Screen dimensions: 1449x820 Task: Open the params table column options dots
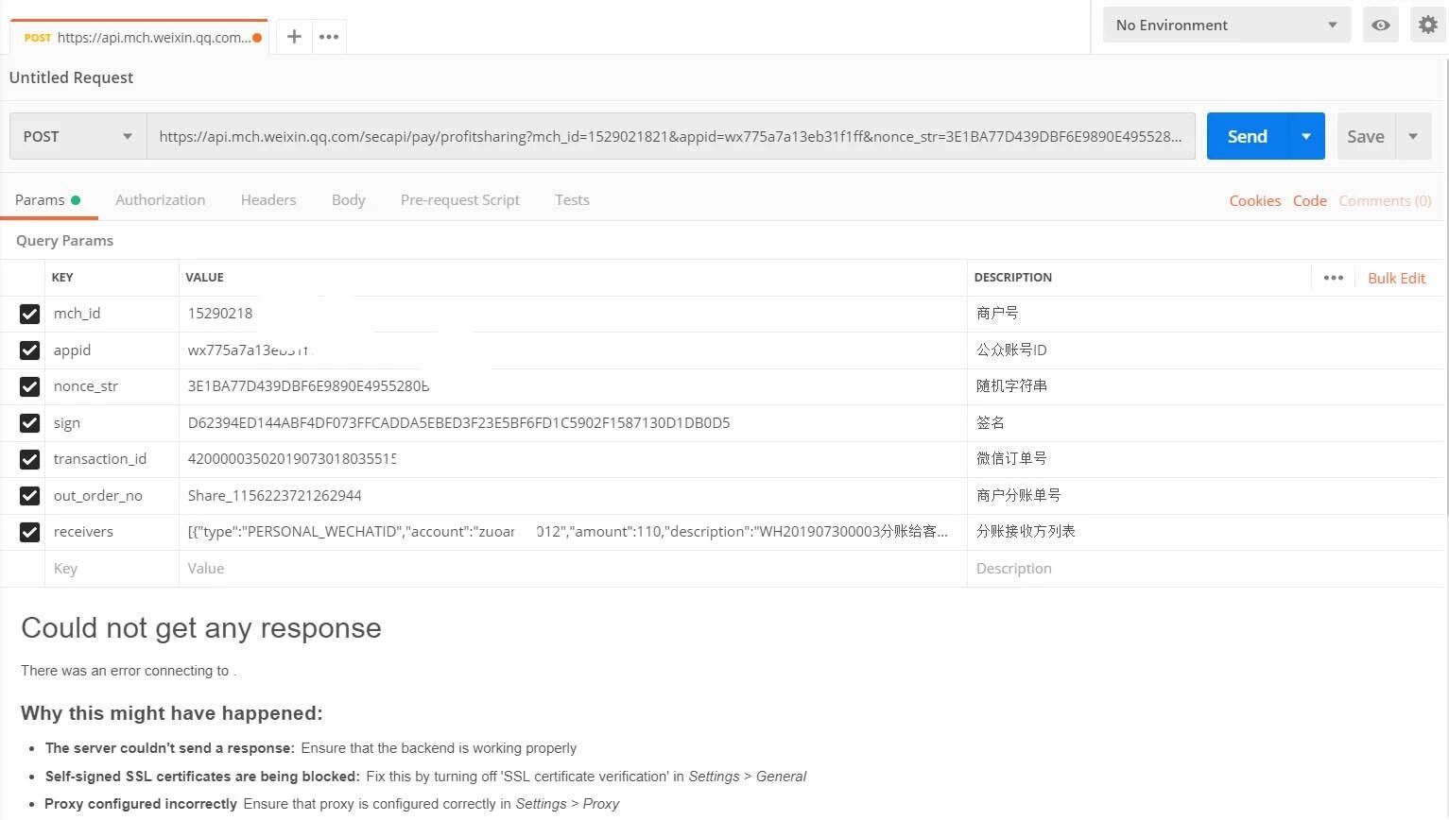coord(1334,278)
